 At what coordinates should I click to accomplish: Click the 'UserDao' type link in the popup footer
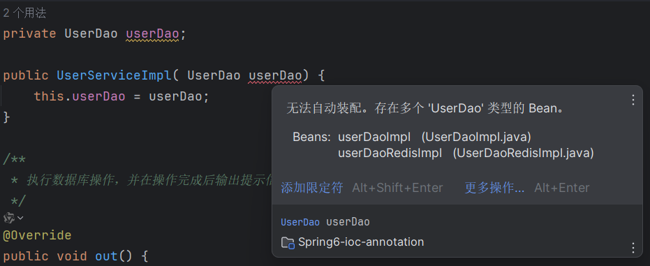(x=300, y=222)
